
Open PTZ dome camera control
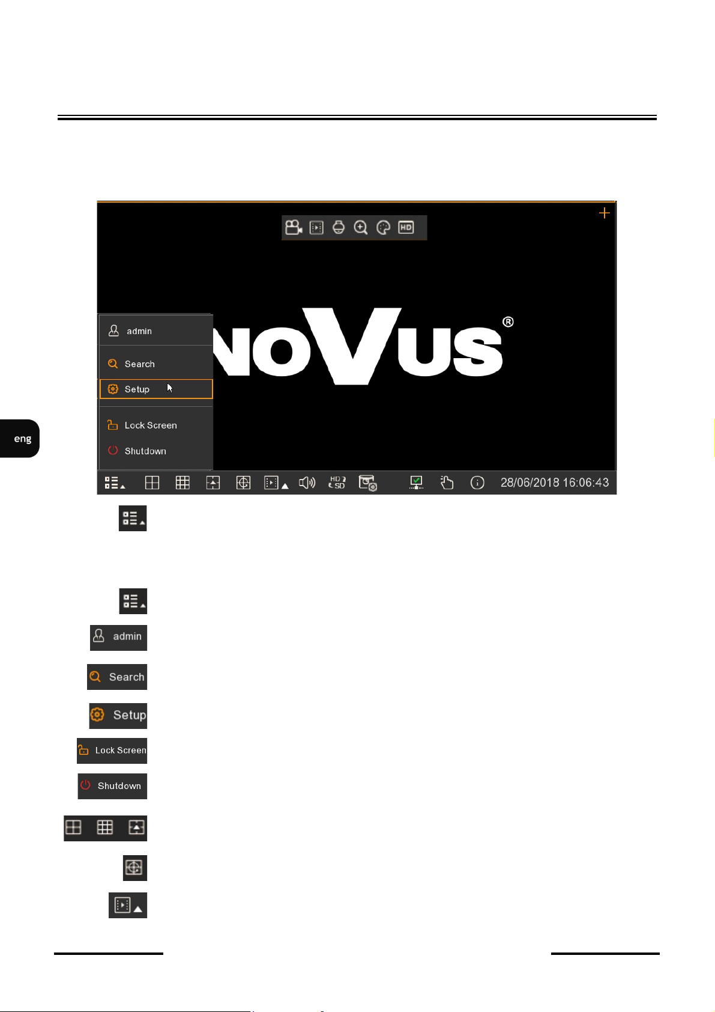pyautogui.click(x=339, y=228)
